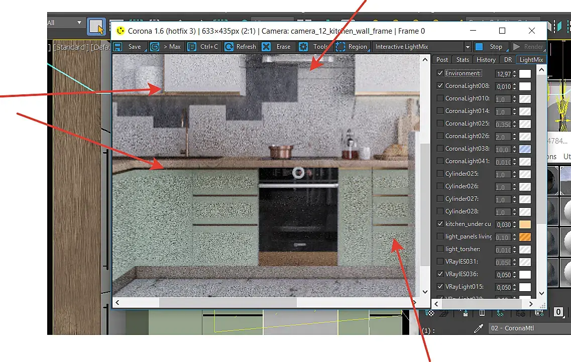Disable CoronaLight008 in LightMix

(440, 85)
